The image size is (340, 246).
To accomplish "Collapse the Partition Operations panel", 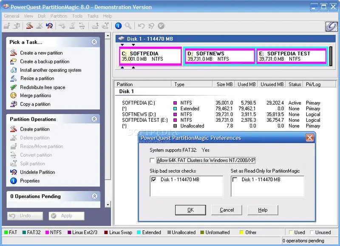I will point(94,119).
